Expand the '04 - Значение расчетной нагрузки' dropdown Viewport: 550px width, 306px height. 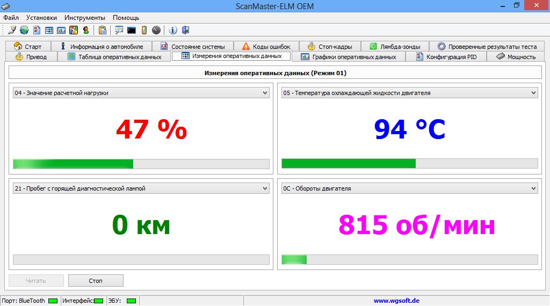[x=265, y=93]
